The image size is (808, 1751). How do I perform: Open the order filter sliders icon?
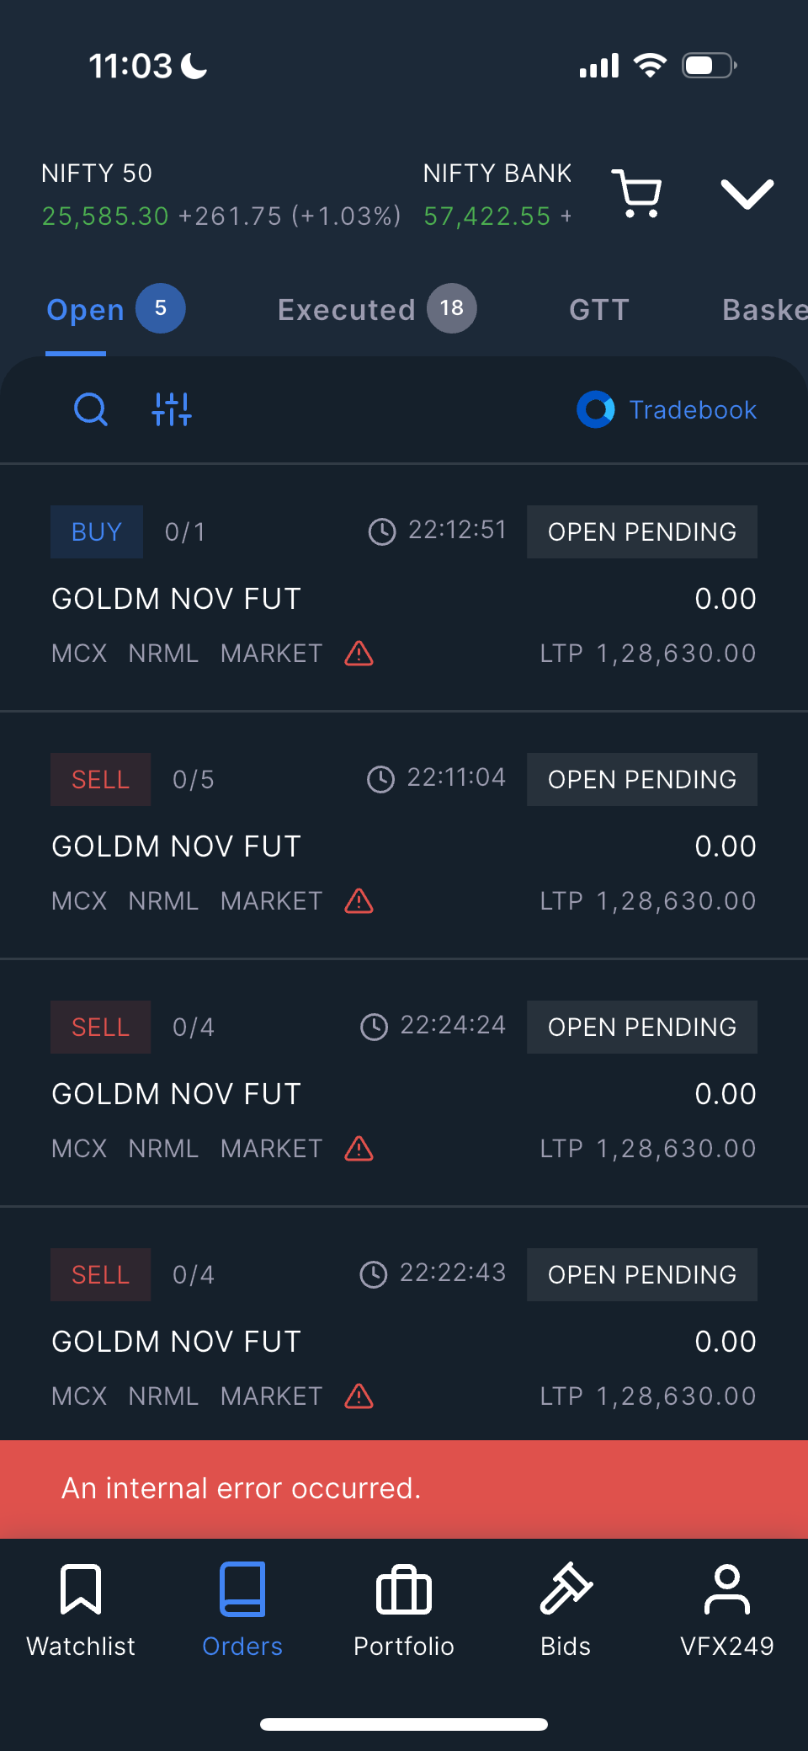click(x=172, y=410)
